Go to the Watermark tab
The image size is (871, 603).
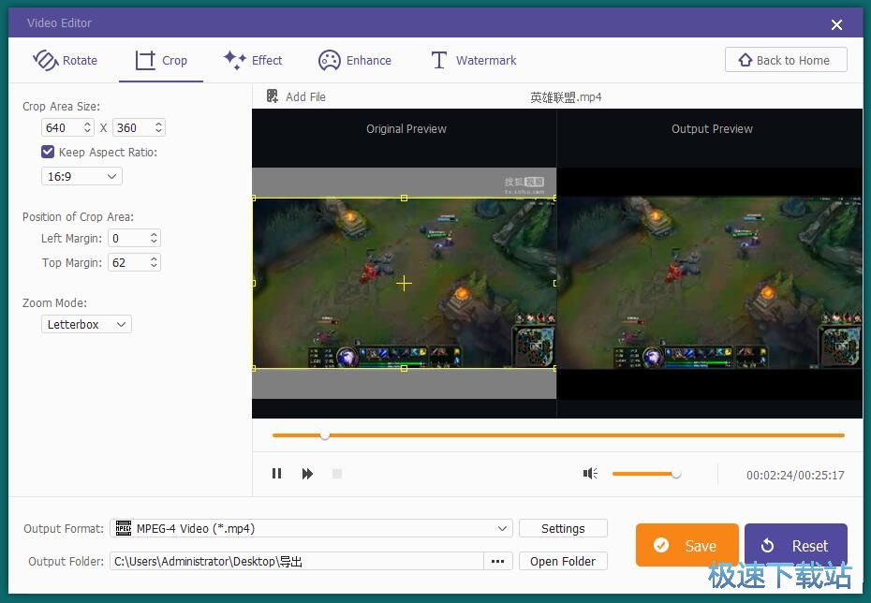tap(474, 60)
